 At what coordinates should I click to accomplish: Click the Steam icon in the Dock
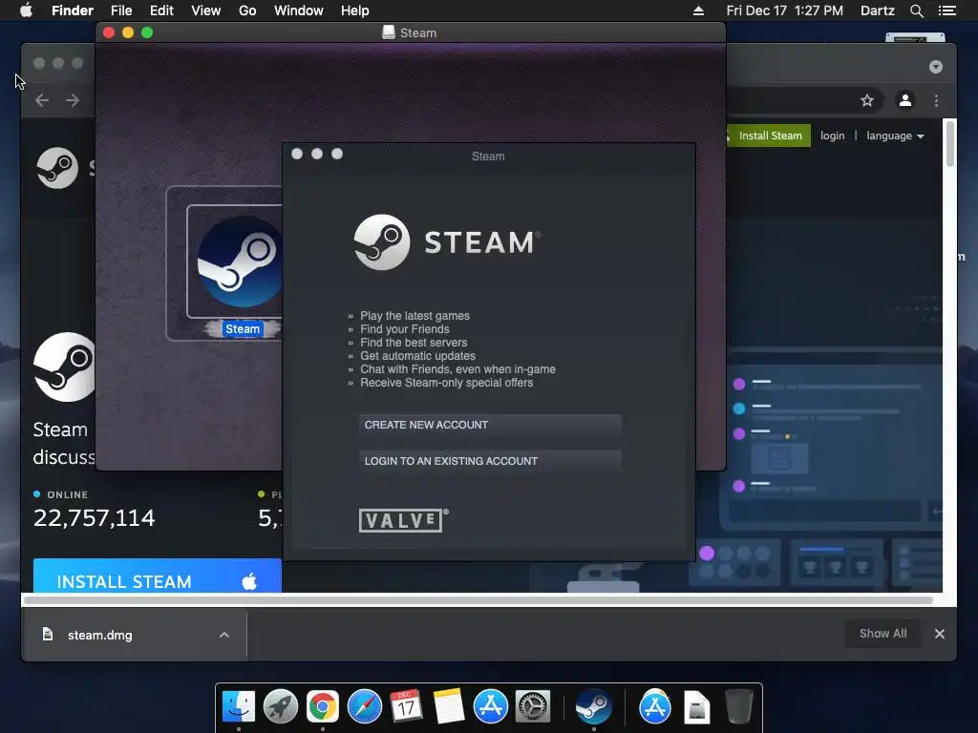click(593, 706)
